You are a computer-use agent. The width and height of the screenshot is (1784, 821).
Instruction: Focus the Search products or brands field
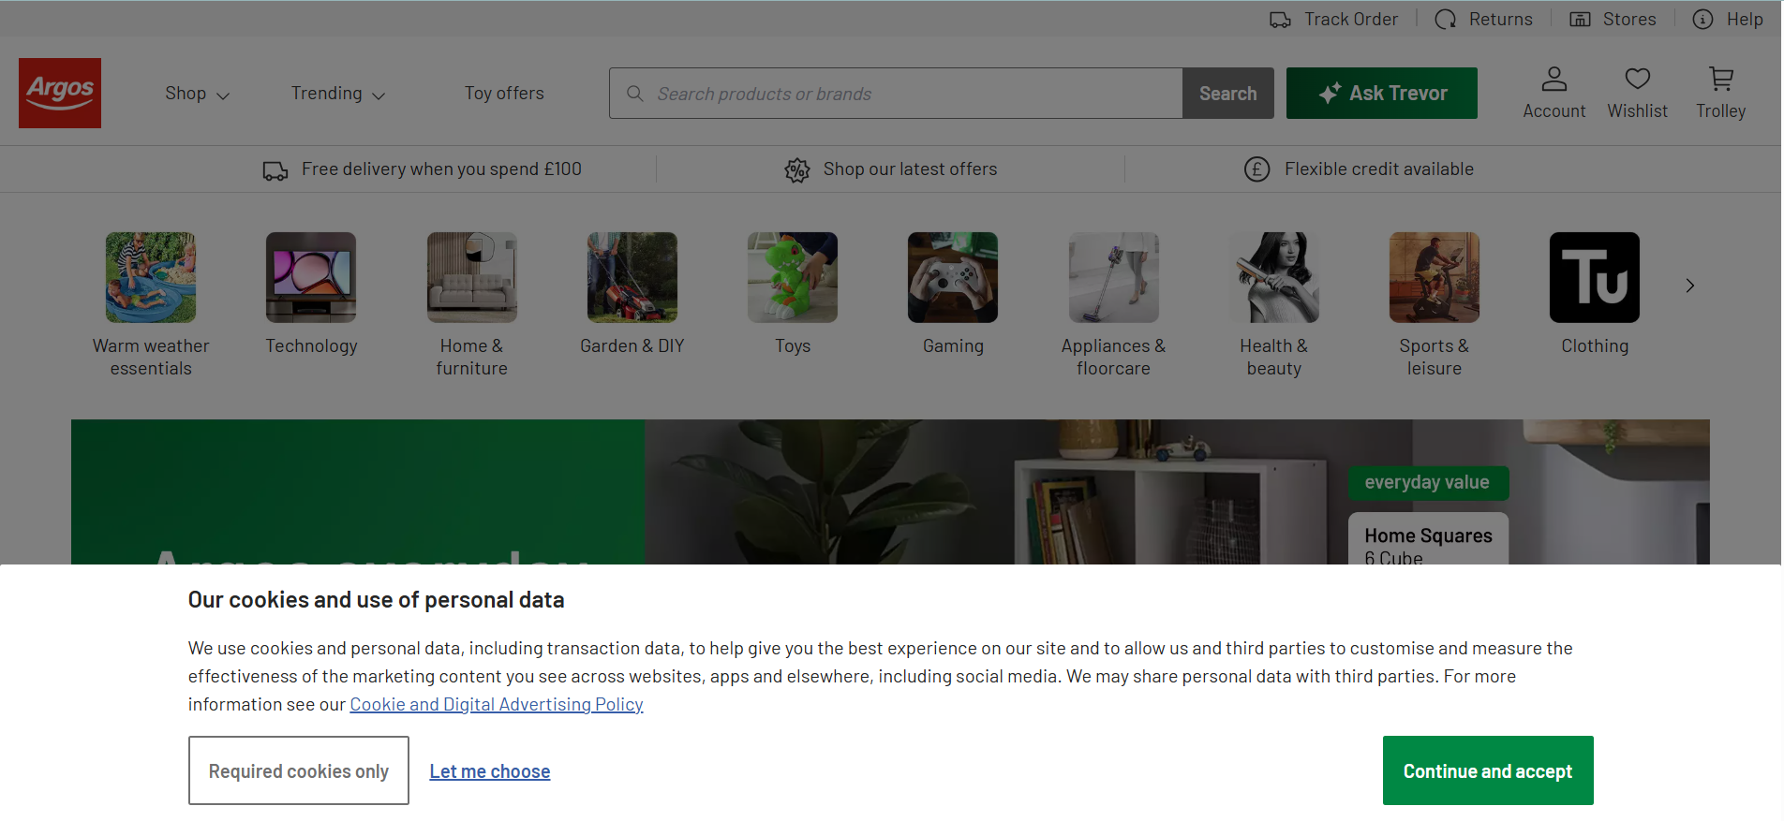pyautogui.click(x=896, y=94)
